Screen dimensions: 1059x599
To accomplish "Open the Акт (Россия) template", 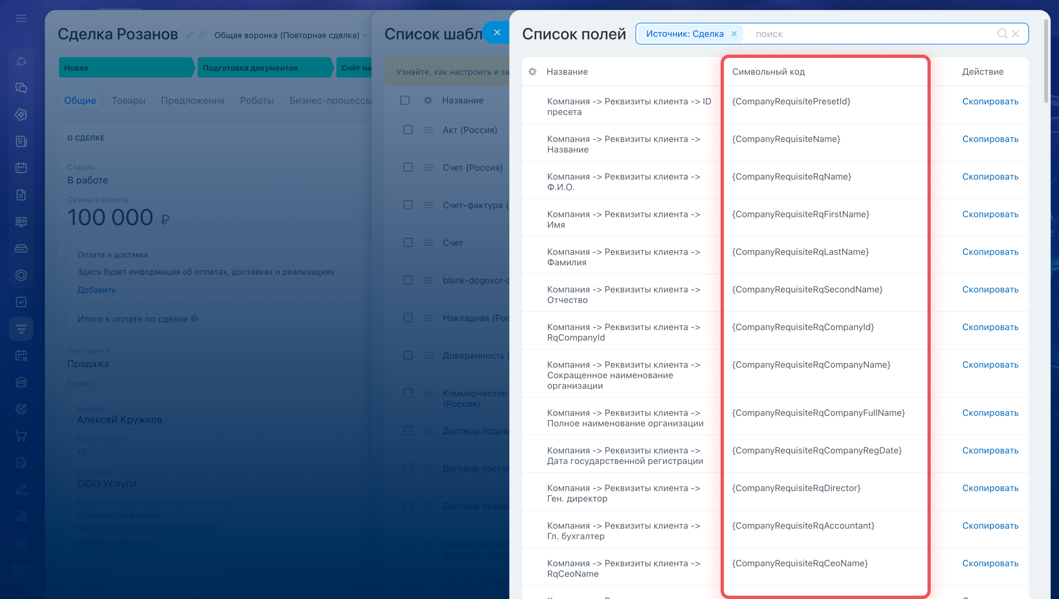I will [x=470, y=130].
